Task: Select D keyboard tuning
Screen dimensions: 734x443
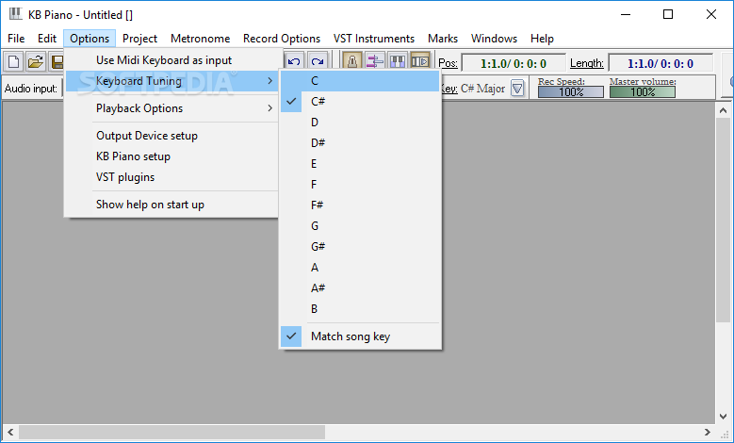Action: pyautogui.click(x=360, y=123)
